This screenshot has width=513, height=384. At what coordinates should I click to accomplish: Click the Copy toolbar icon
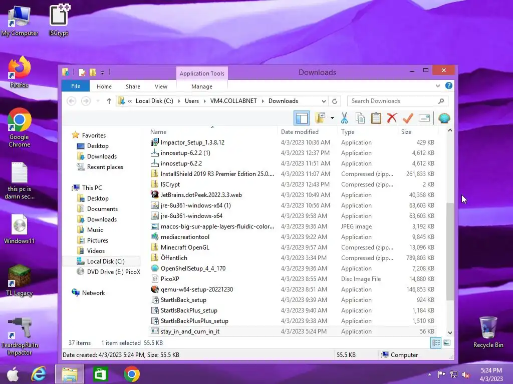tap(360, 118)
